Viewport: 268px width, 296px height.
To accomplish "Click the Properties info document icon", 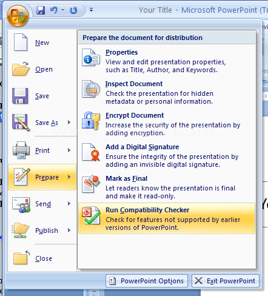I will [x=91, y=58].
